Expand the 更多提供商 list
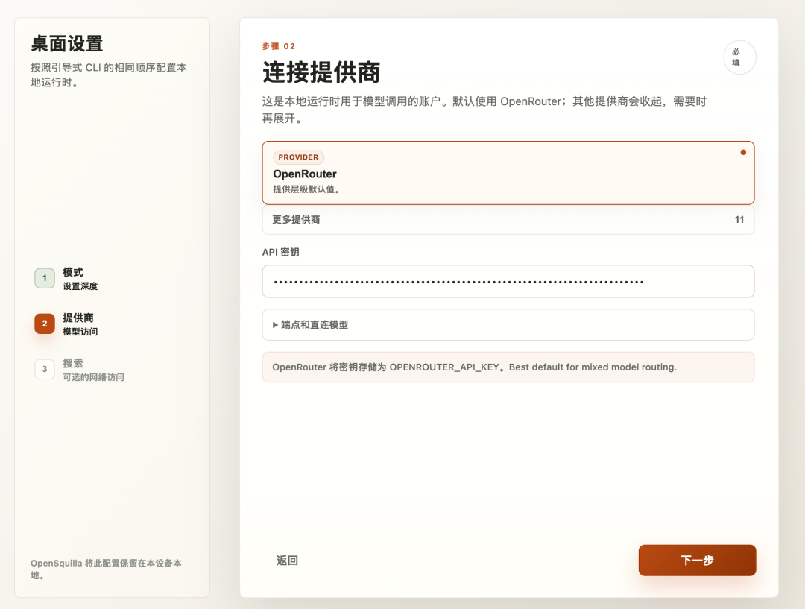Image resolution: width=805 pixels, height=609 pixels. point(508,220)
